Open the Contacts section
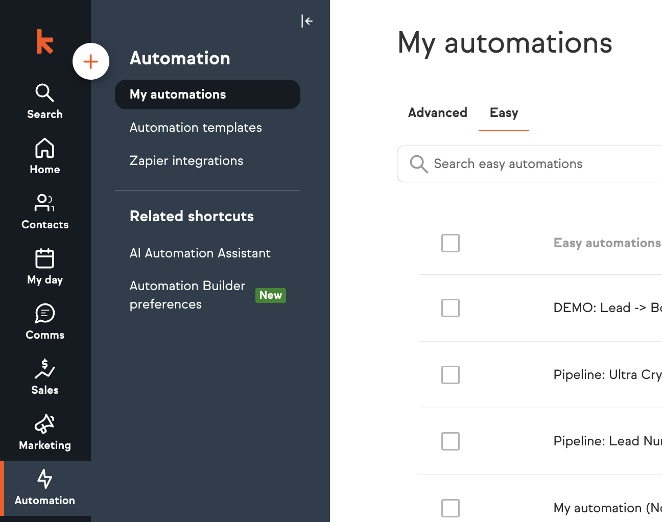This screenshot has width=662, height=522. tap(45, 211)
